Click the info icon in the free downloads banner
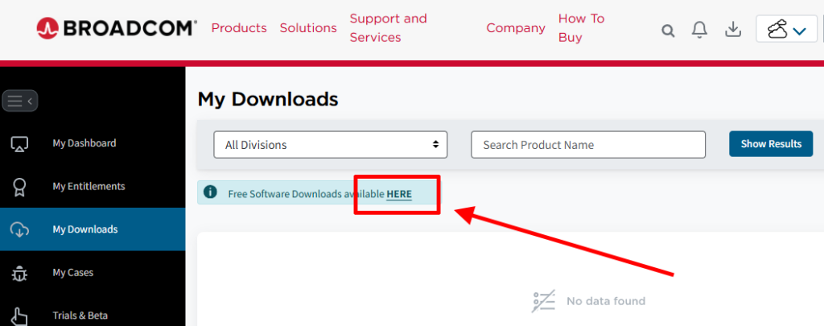The width and height of the screenshot is (824, 326). 210,192
